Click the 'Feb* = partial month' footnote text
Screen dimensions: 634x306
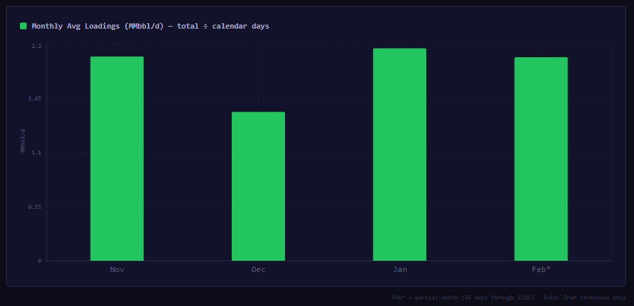pos(428,297)
